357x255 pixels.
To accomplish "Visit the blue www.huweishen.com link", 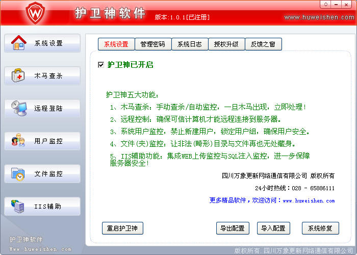I will click(x=309, y=200).
